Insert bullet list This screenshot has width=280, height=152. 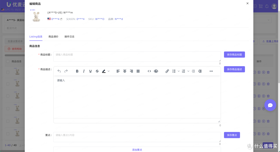174,71
